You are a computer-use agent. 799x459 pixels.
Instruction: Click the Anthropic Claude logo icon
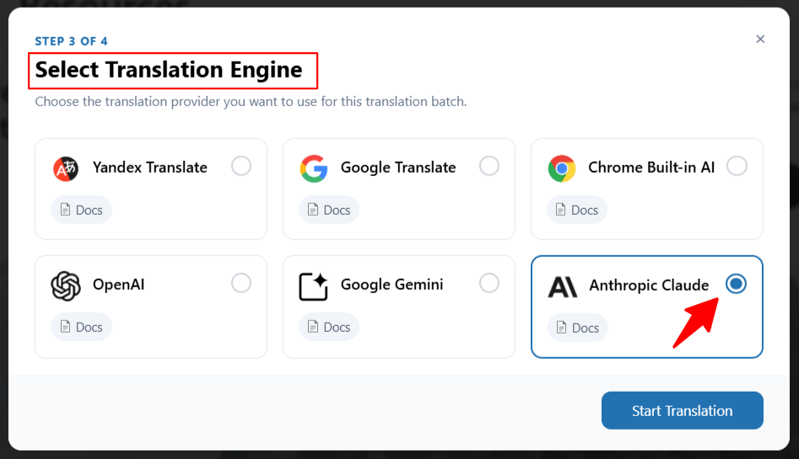click(x=562, y=286)
